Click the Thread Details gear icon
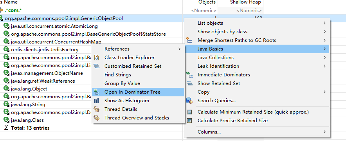Screen dimensions: 346x141 coord(96,109)
